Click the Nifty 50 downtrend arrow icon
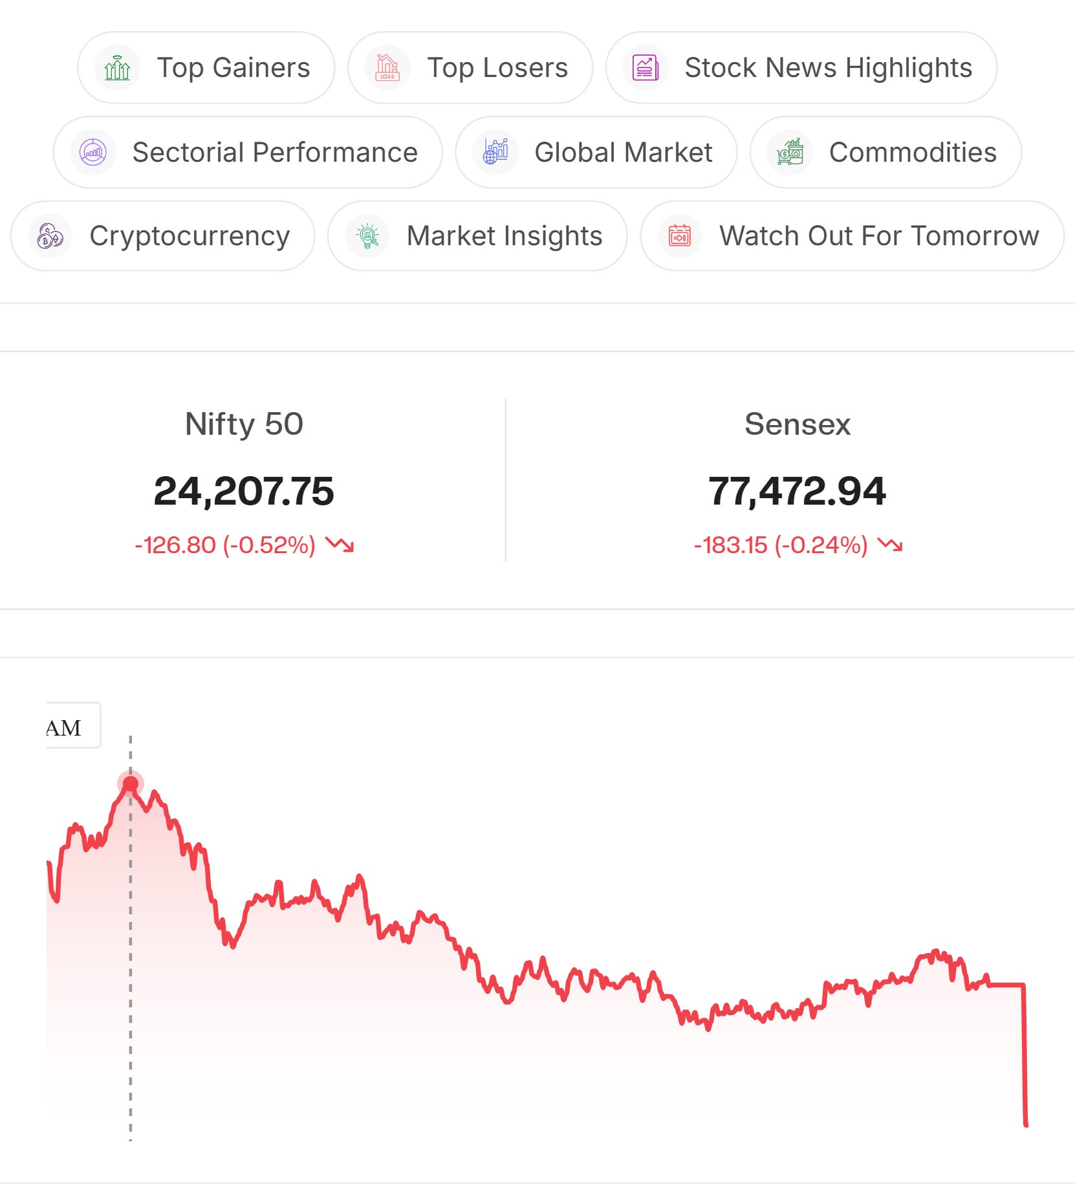Viewport: 1075px width, 1184px height. [340, 545]
